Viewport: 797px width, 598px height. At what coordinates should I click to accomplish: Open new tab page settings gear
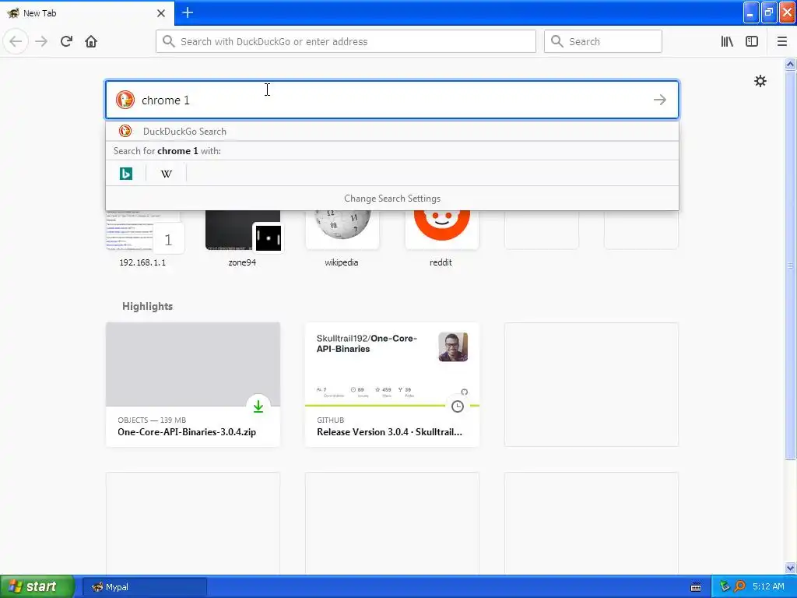[760, 81]
